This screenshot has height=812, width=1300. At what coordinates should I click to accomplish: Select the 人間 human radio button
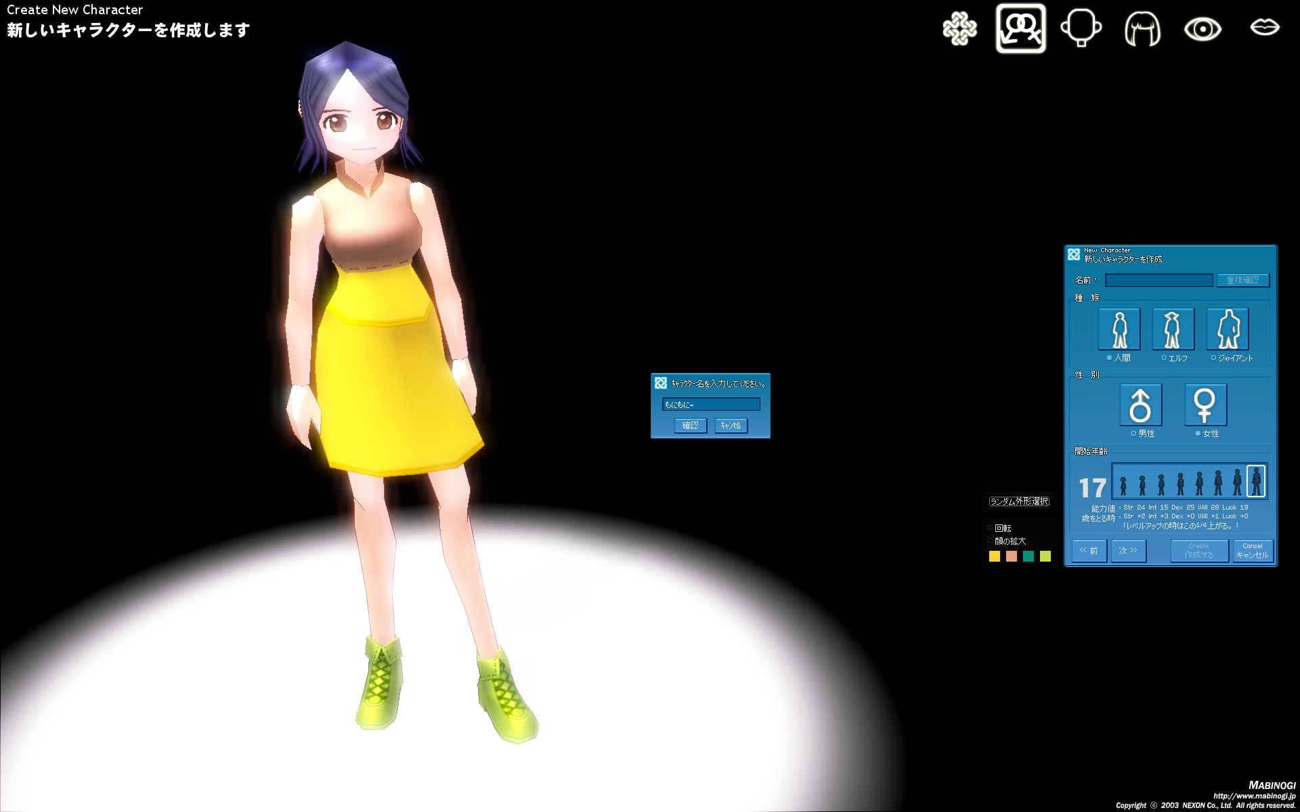tap(1109, 358)
